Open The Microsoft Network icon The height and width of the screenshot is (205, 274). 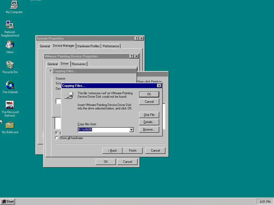coord(10,109)
